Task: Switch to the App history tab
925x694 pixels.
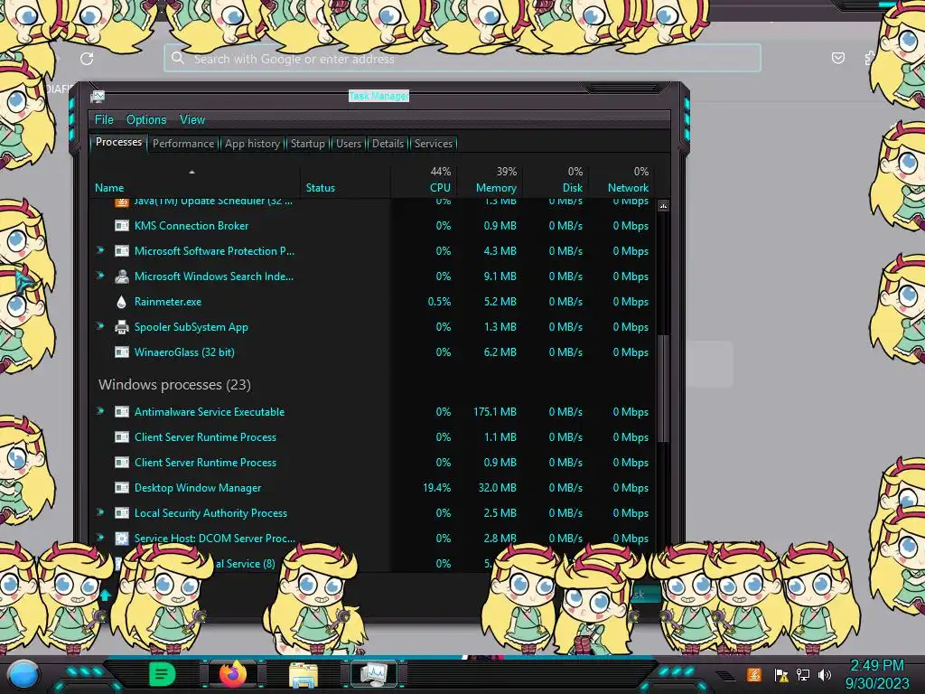Action: (x=252, y=144)
